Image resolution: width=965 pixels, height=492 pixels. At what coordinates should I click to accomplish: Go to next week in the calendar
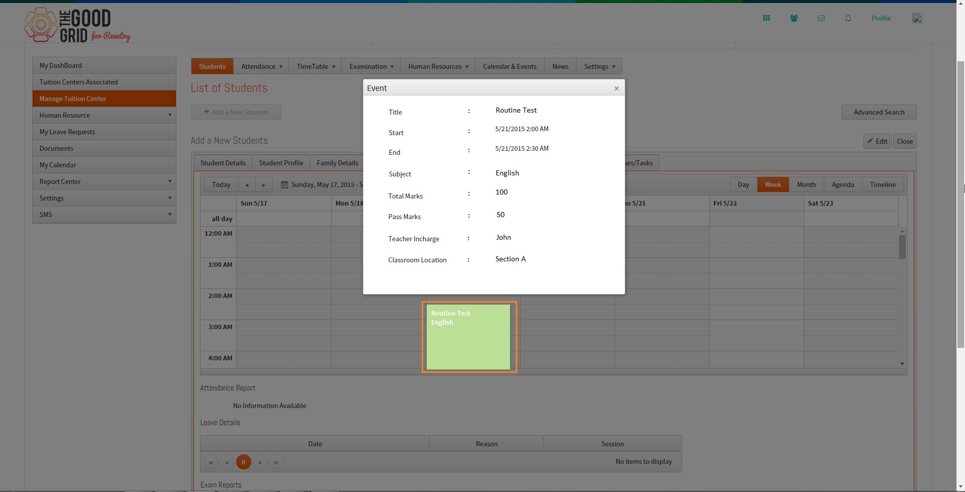click(264, 185)
